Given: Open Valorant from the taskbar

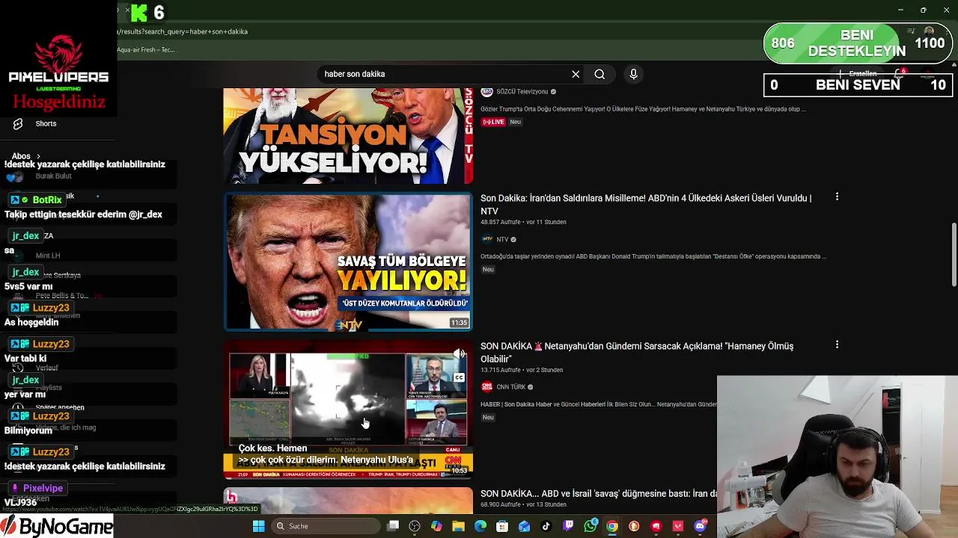Looking at the screenshot, I should [x=678, y=526].
